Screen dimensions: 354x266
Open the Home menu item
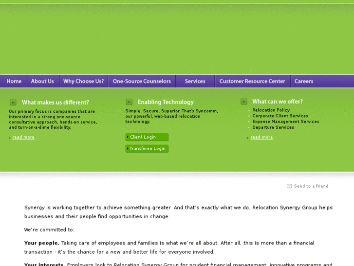(14, 81)
